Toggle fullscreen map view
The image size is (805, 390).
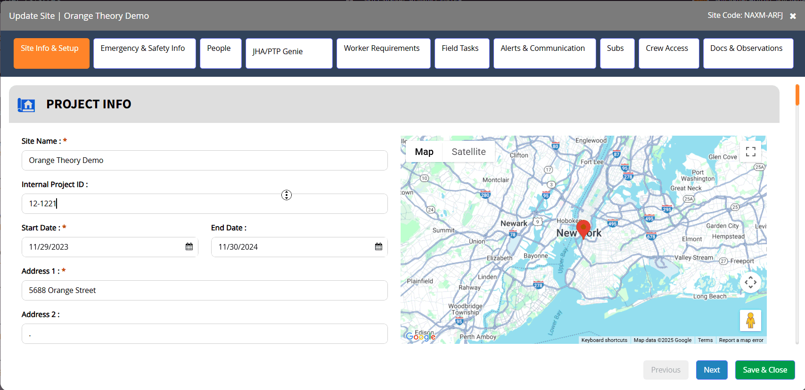(751, 152)
